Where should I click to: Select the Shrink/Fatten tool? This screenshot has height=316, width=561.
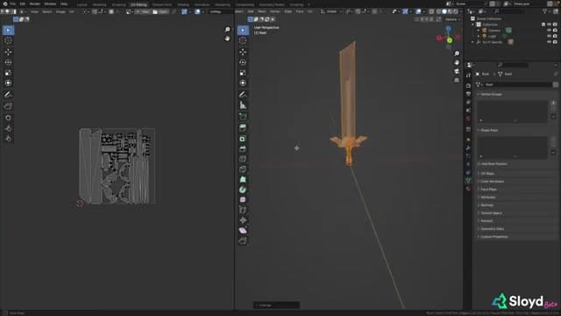(x=243, y=220)
